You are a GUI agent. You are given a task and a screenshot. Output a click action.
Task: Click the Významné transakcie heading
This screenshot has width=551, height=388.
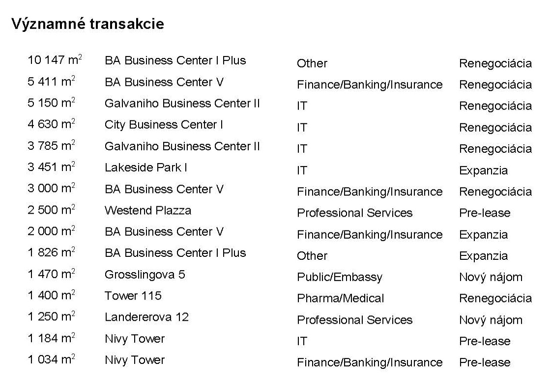pos(88,24)
